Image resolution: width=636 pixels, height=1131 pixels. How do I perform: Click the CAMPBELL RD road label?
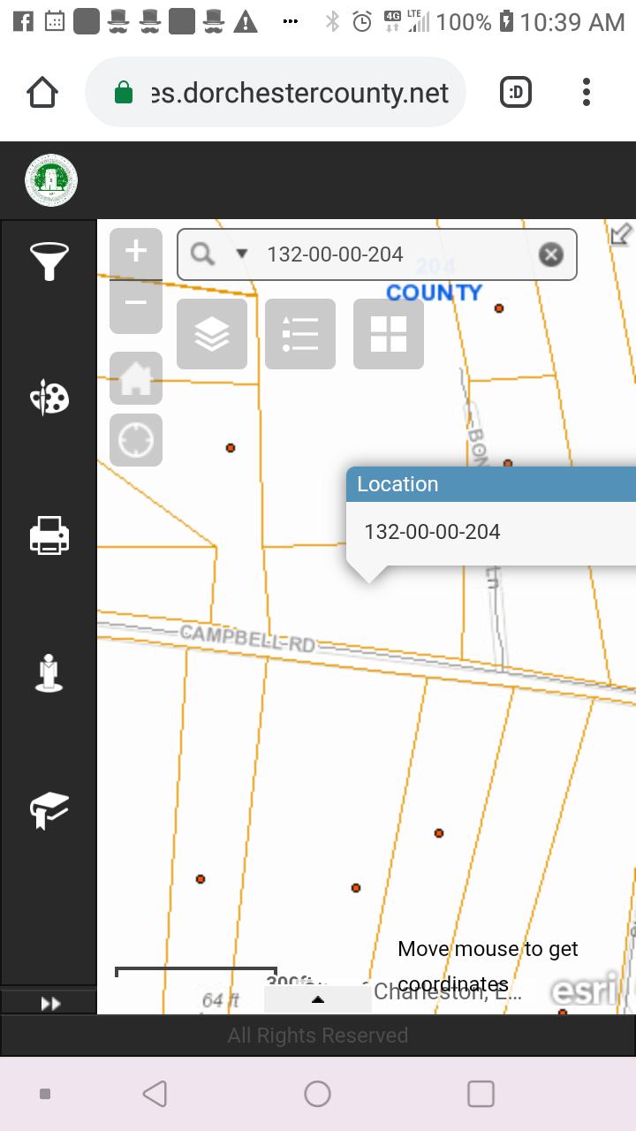[247, 638]
